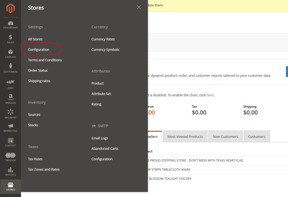Switch to Most Viewed Products tab
Image resolution: width=288 pixels, height=197 pixels.
click(x=185, y=136)
